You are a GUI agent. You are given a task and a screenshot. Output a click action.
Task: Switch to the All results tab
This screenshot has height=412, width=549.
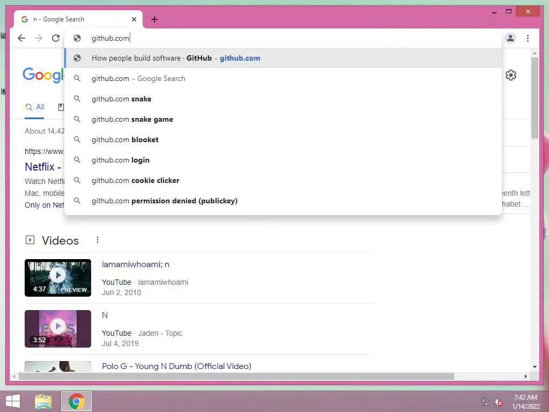tap(34, 107)
